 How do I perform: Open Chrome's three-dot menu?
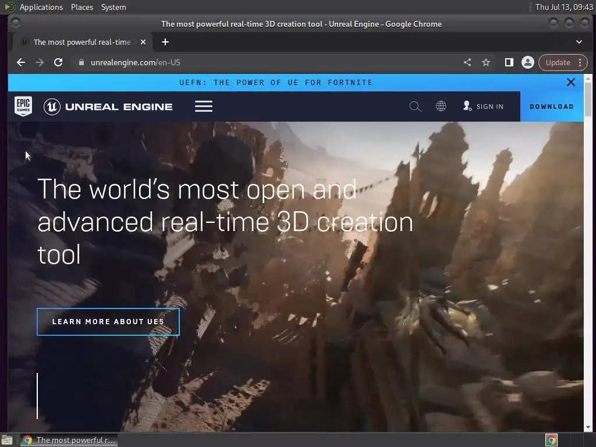(x=580, y=62)
